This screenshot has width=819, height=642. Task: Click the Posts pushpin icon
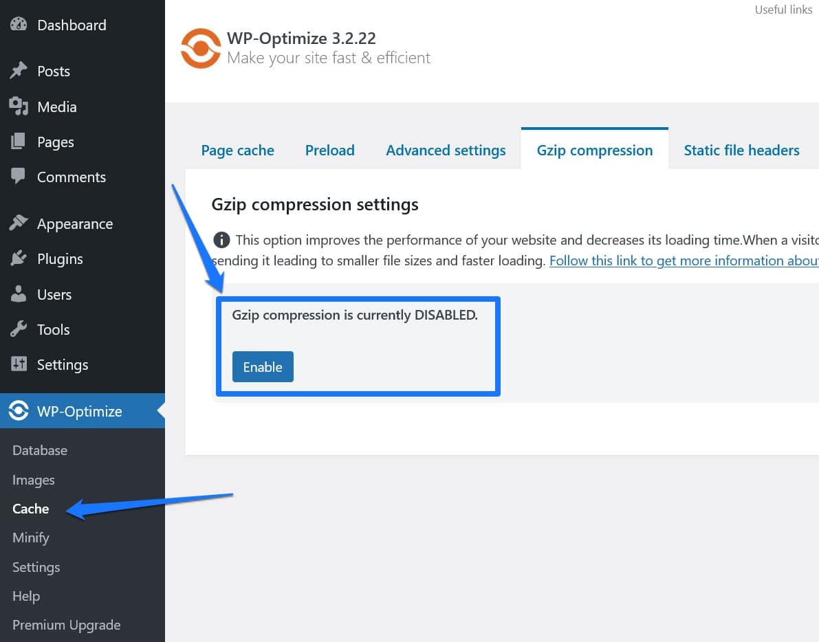click(19, 71)
